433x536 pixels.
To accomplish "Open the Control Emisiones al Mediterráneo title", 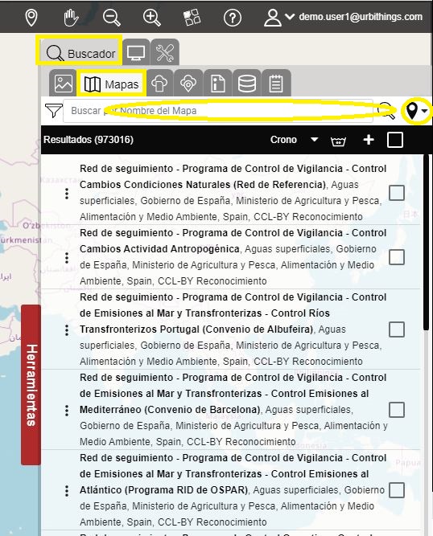I will pos(233,394).
